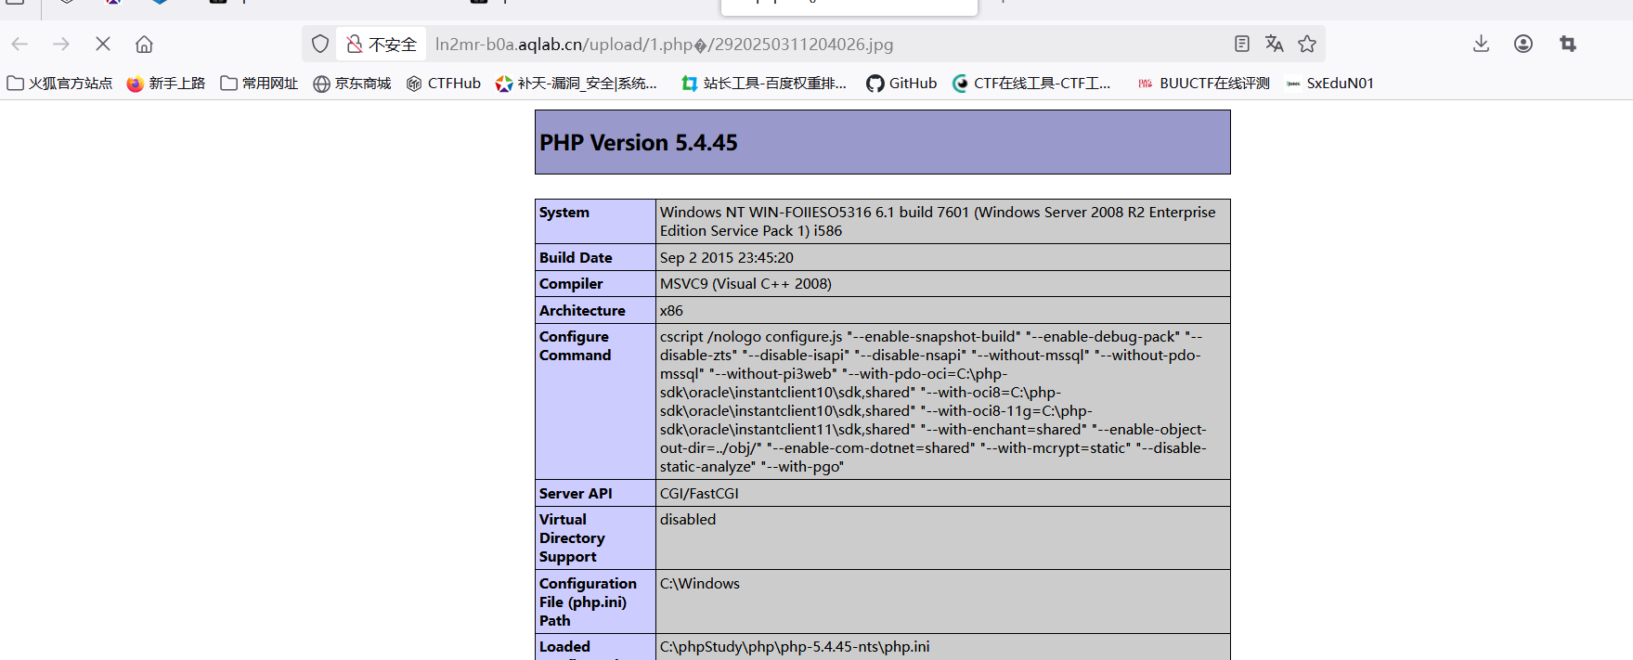Viewport: 1633px width, 660px height.
Task: Open the translate page icon
Action: coord(1275,44)
